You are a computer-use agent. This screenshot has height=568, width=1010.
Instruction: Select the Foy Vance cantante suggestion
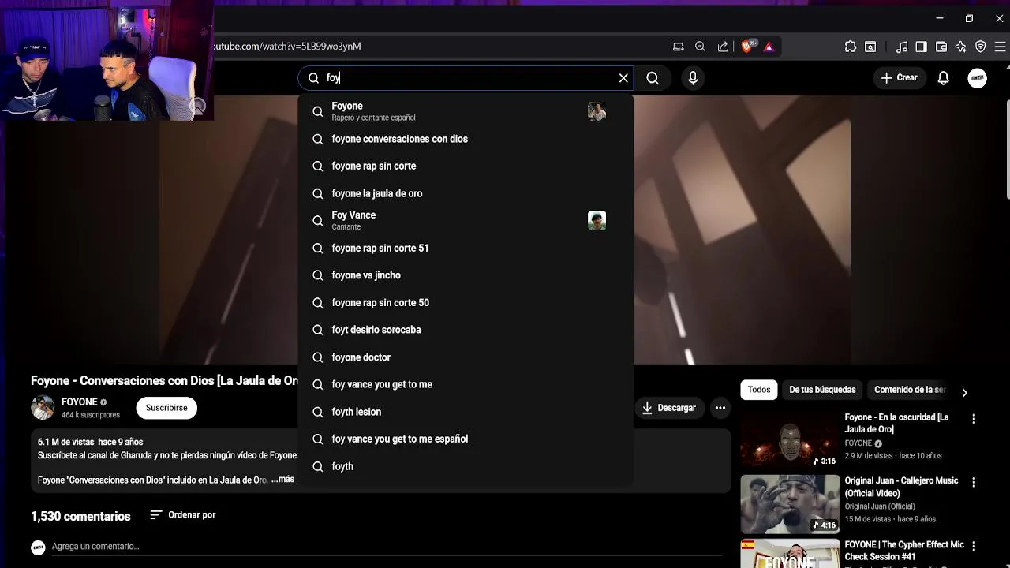coord(466,221)
